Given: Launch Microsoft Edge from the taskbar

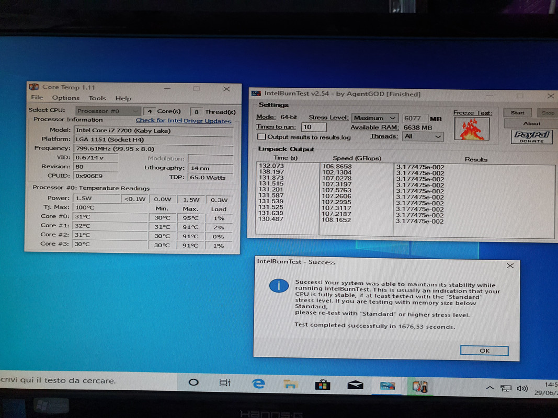Looking at the screenshot, I should point(258,384).
